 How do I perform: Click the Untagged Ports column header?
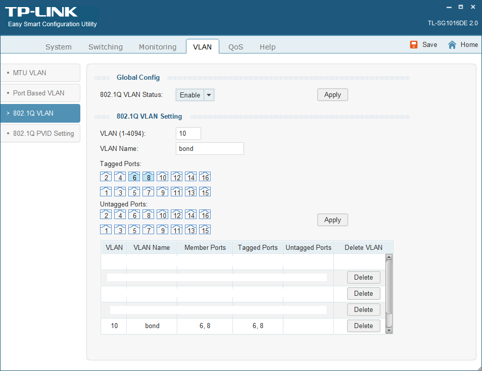[308, 247]
